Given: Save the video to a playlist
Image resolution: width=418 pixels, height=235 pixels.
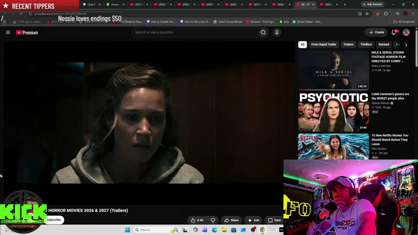Looking at the screenshot, I should (274, 220).
